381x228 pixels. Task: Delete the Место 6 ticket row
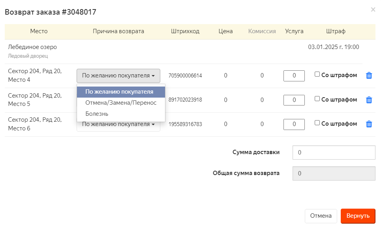click(369, 124)
